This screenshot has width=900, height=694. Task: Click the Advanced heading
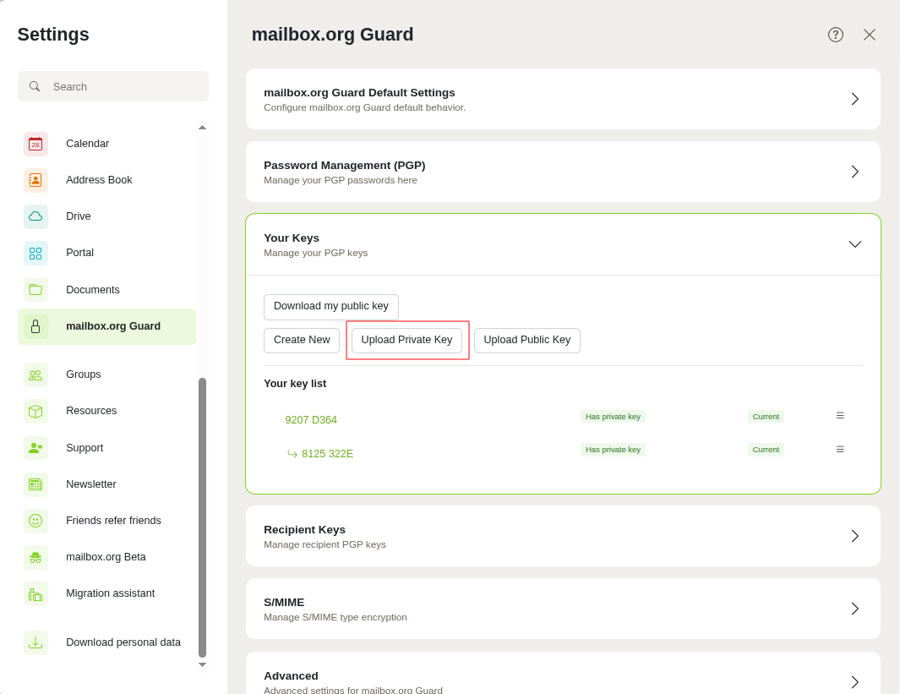click(291, 675)
